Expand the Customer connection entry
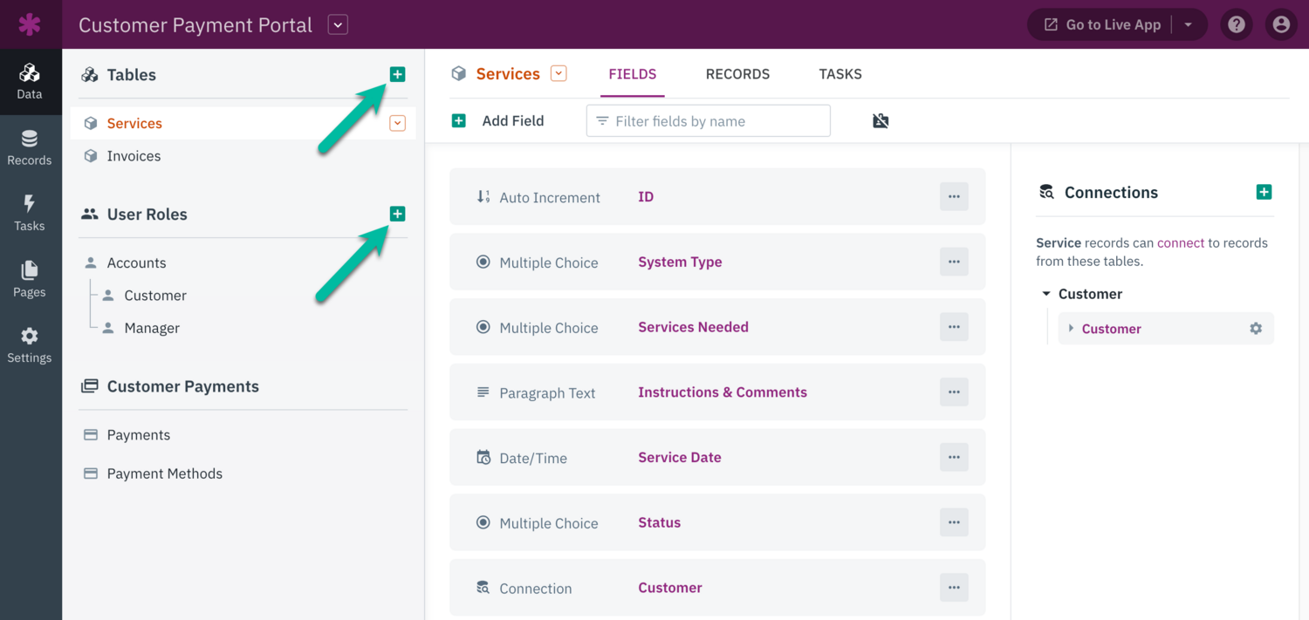 click(x=1072, y=329)
